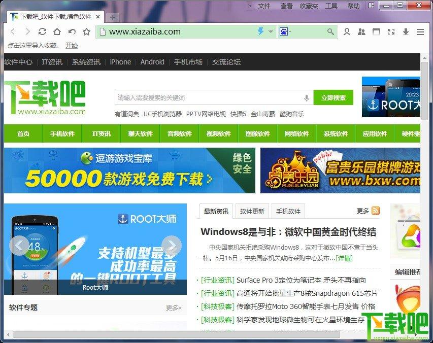Select 系统软件 in the green navigation bar
Screen dimensions: 433x343
click(336, 133)
